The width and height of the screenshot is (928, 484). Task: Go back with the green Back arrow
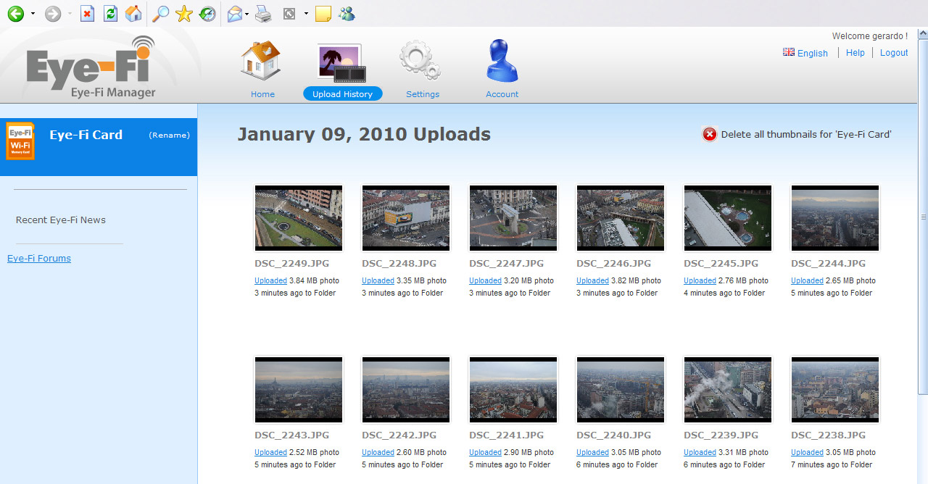coord(15,13)
